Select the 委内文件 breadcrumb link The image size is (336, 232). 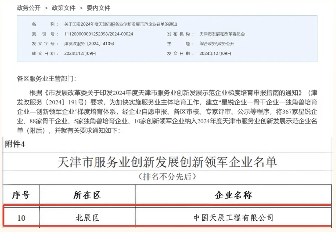coord(98,8)
